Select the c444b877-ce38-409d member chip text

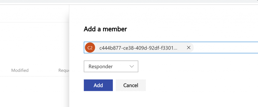(138, 48)
